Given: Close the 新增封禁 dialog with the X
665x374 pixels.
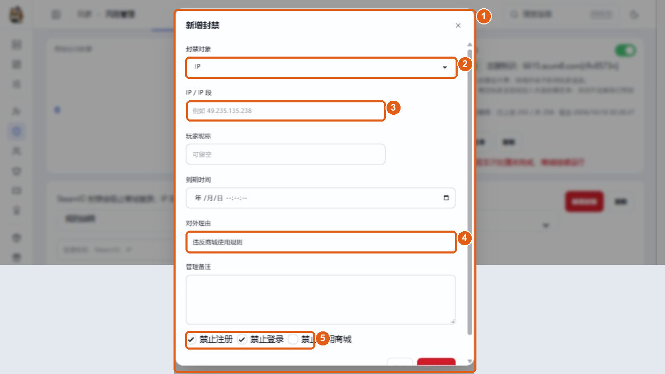Looking at the screenshot, I should 458,25.
